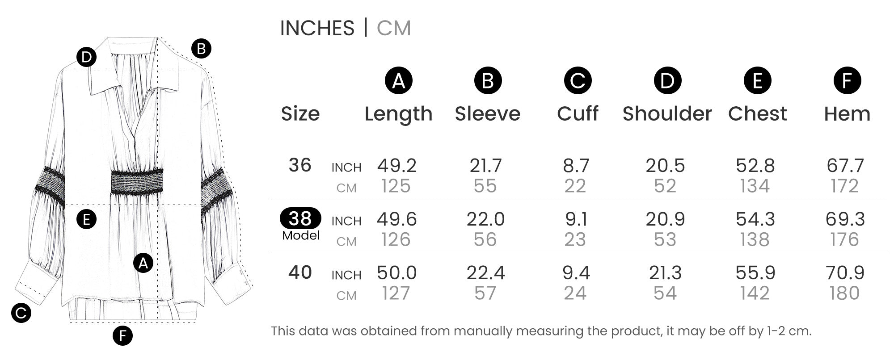Select the B sleeve marker on shirt diagram
Viewport: 894px width, 360px height.
pyautogui.click(x=201, y=48)
